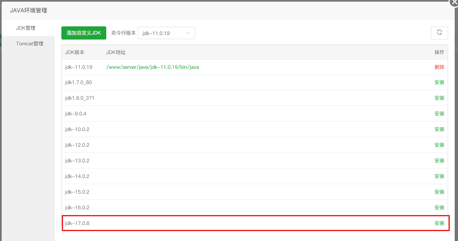Click the jdk-11.0.19 bin path
Screen dimensions: 458x241
point(152,67)
